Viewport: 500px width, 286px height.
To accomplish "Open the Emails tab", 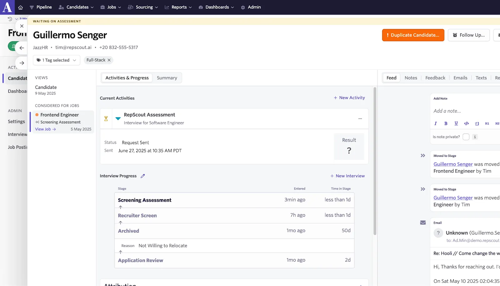I will pos(460,78).
